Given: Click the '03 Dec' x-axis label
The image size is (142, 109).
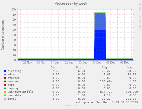Looking at the screenshot, I should click(83, 63).
